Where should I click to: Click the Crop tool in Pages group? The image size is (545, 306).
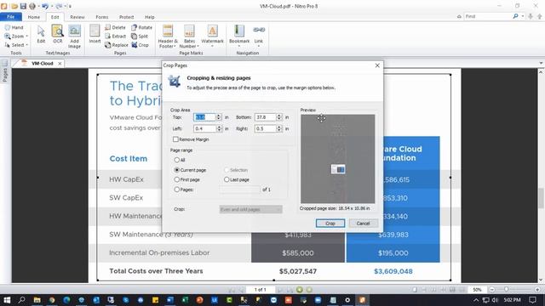[x=140, y=45]
